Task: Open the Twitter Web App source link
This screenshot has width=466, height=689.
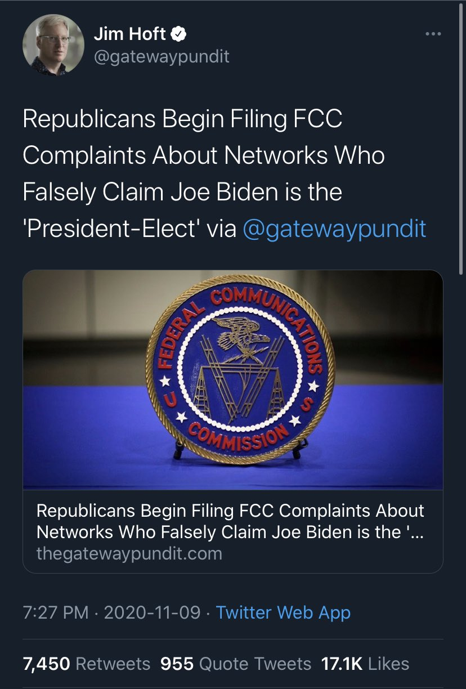Action: coord(283,612)
